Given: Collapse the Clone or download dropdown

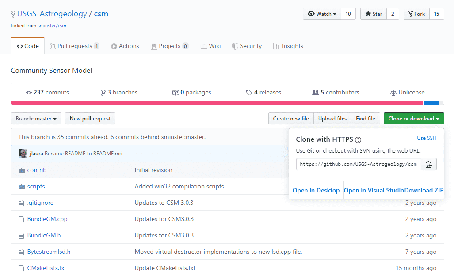Looking at the screenshot, I should click(x=414, y=119).
